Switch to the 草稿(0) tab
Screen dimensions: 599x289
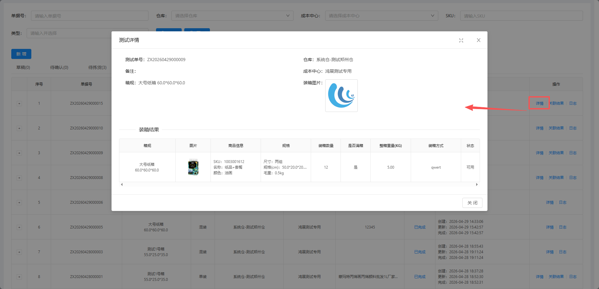tap(23, 67)
